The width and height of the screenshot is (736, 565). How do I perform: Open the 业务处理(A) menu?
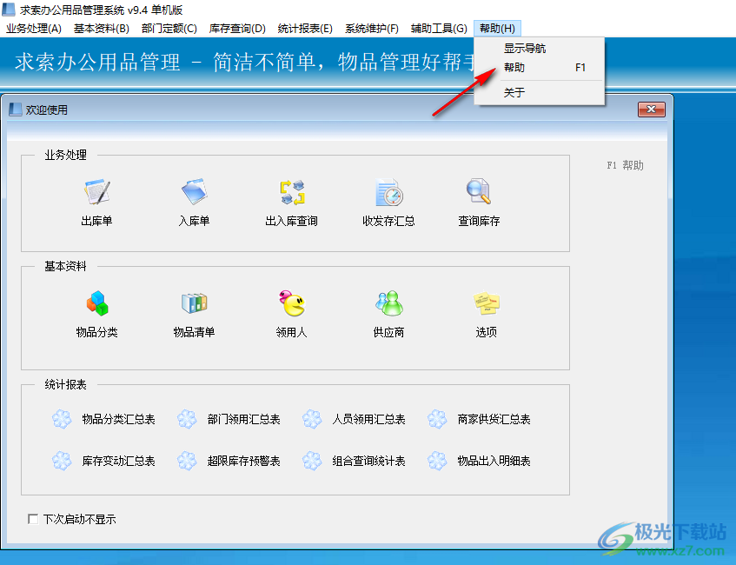click(x=34, y=29)
